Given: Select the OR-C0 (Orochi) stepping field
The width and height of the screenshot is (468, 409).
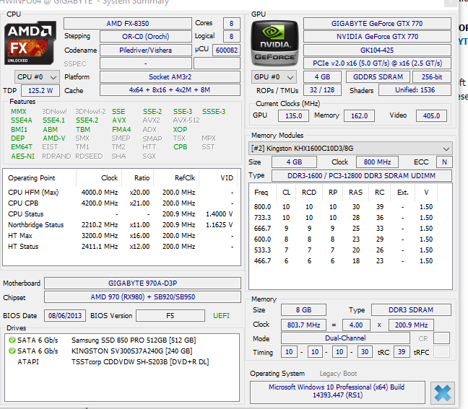Looking at the screenshot, I should (146, 37).
